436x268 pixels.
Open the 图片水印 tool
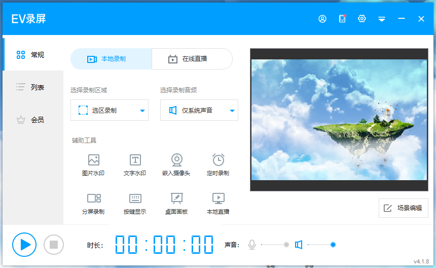pyautogui.click(x=93, y=165)
